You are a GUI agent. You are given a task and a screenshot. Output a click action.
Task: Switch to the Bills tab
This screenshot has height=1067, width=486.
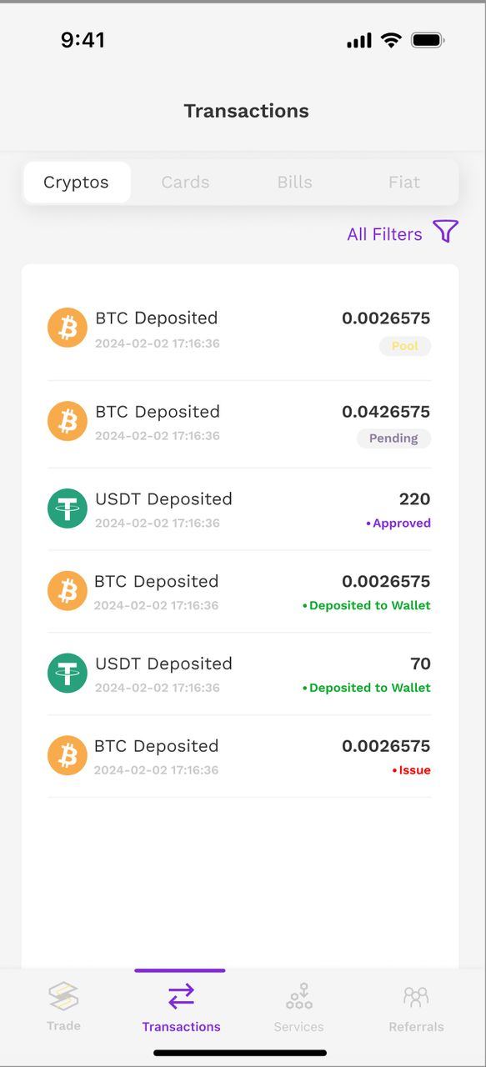(x=295, y=183)
